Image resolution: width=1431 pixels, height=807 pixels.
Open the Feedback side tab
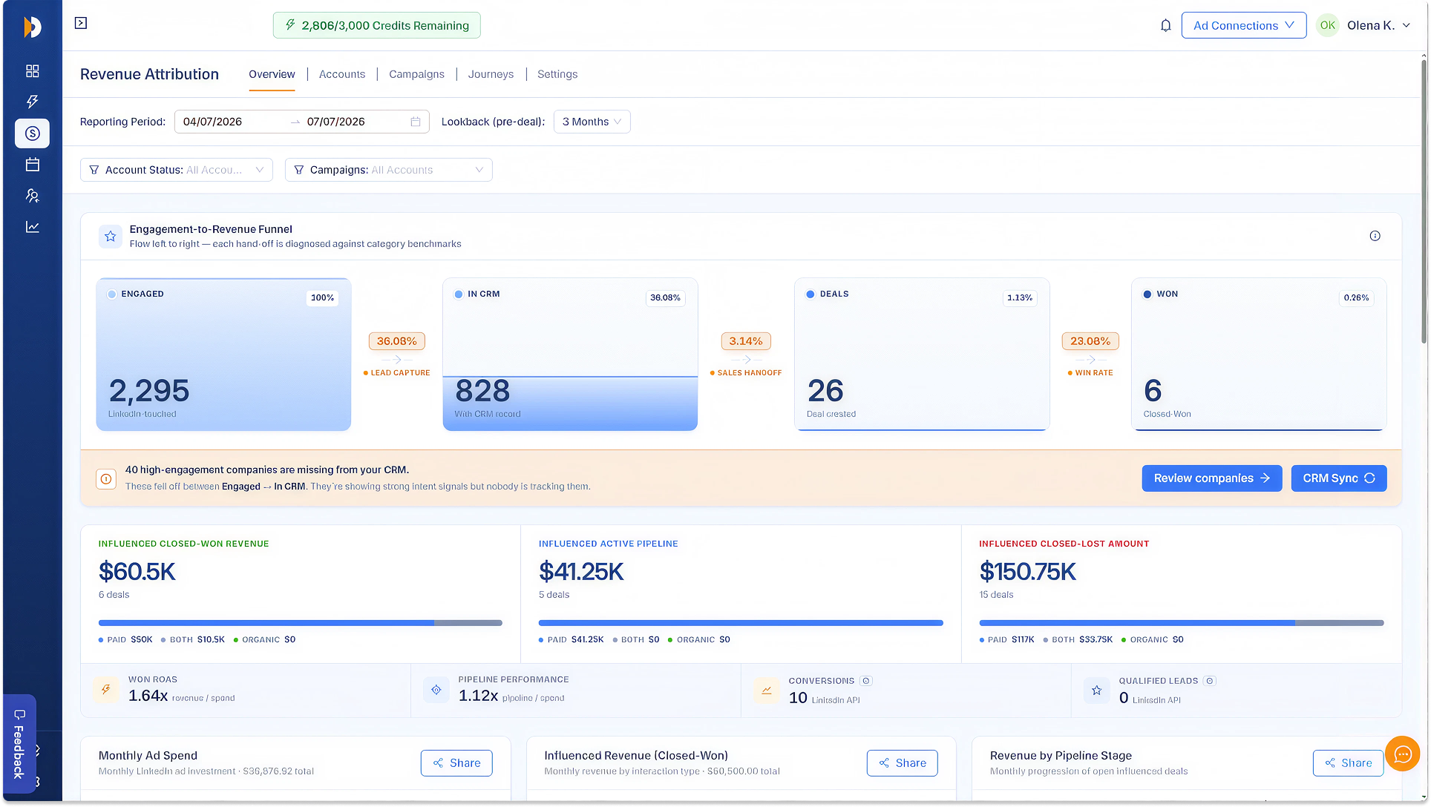[x=19, y=744]
